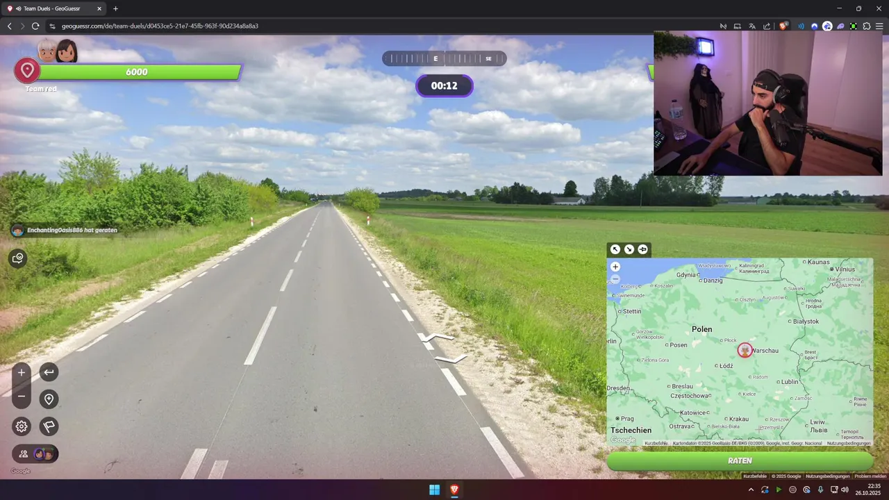Click the player marker near Warschau
Viewport: 889px width, 500px height.
(x=745, y=350)
